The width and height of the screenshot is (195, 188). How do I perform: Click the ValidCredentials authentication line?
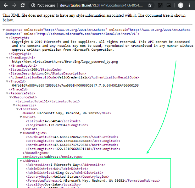pos(74,78)
